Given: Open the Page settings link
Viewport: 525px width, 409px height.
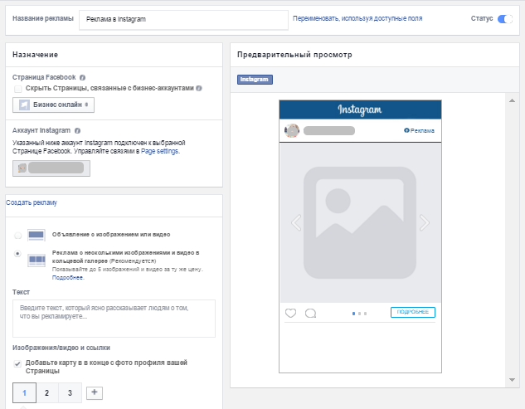Looking at the screenshot, I should point(159,151).
